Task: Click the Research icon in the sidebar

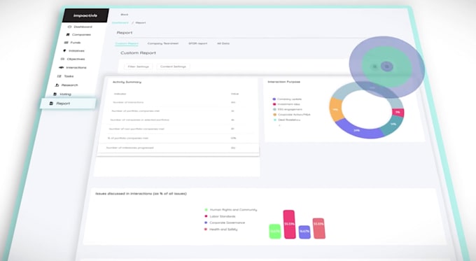Action: click(x=57, y=85)
